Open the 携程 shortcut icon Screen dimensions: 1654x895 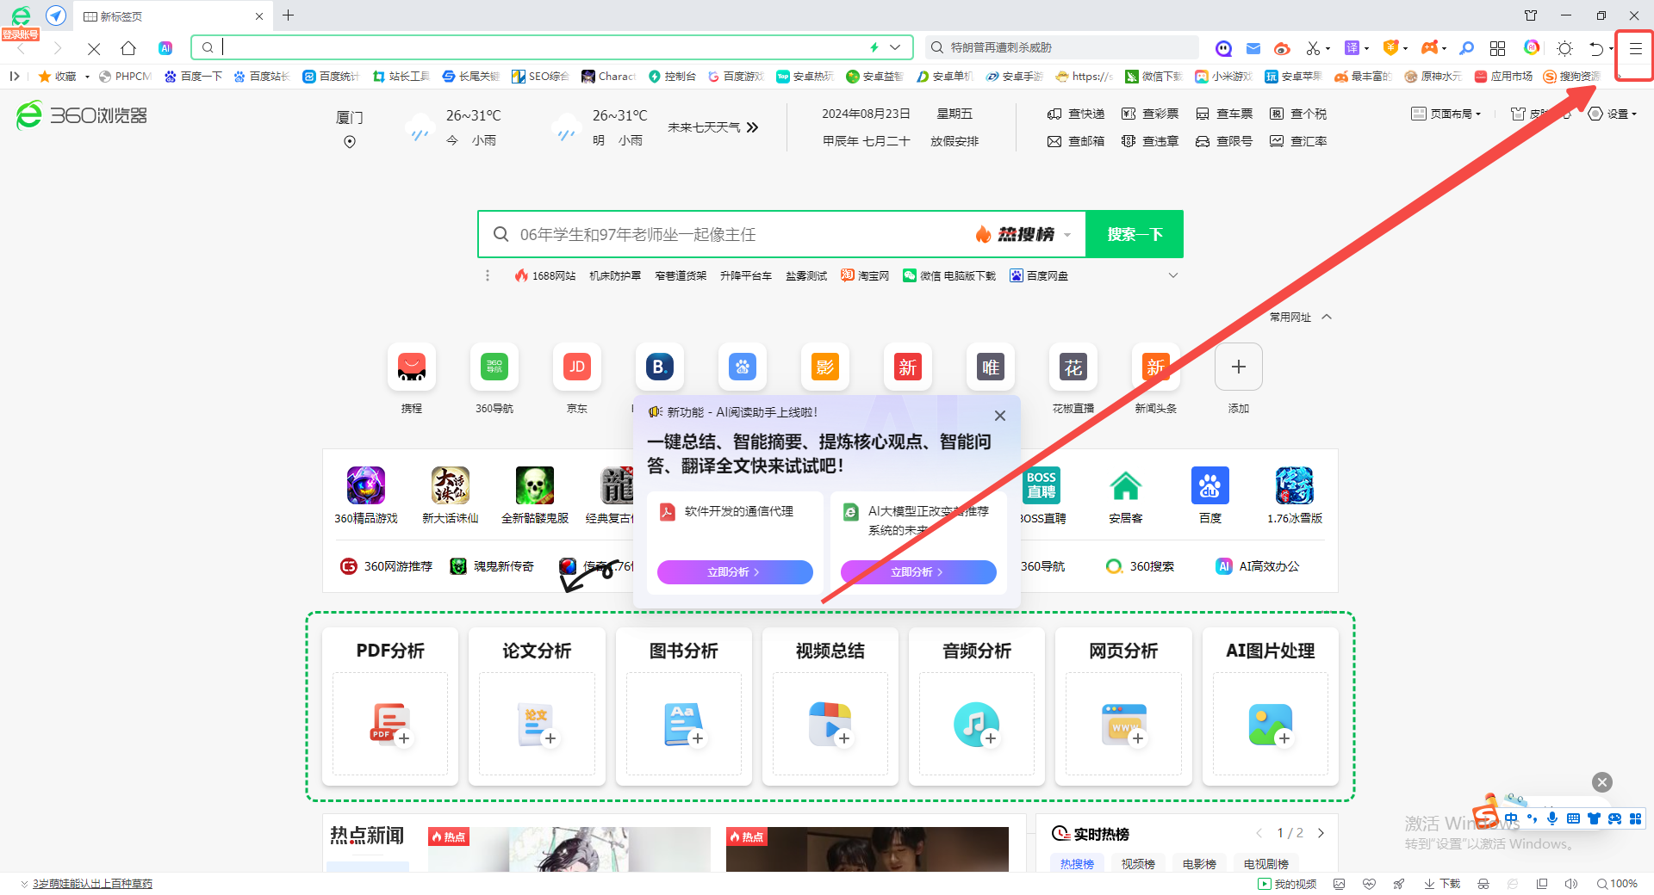coord(412,367)
